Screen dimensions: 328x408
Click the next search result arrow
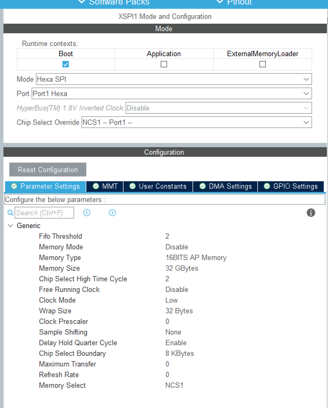112,213
